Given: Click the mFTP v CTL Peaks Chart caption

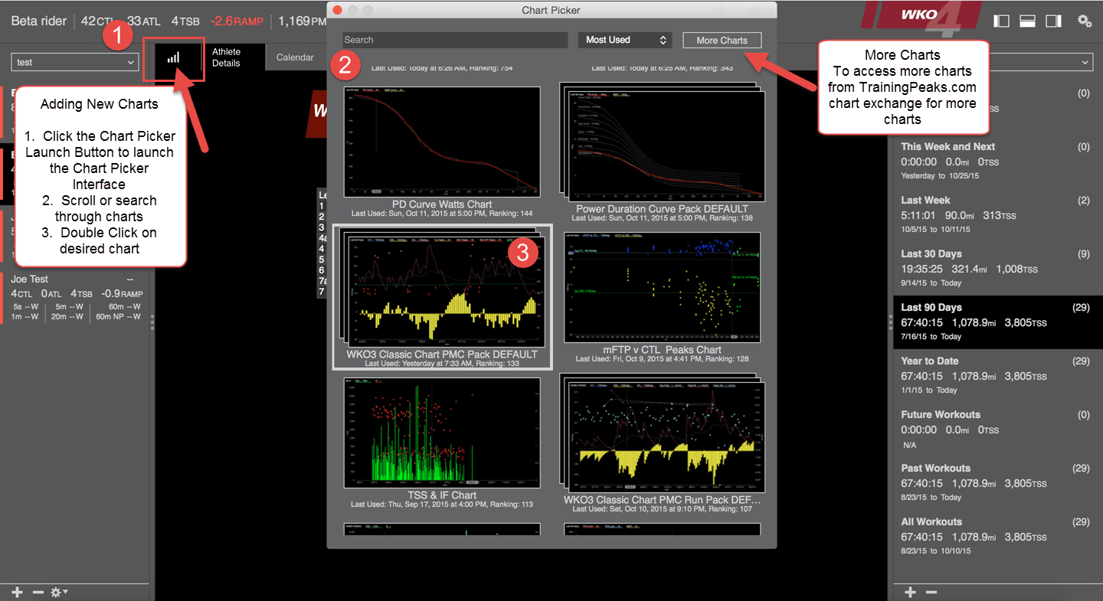Looking at the screenshot, I should pos(662,350).
